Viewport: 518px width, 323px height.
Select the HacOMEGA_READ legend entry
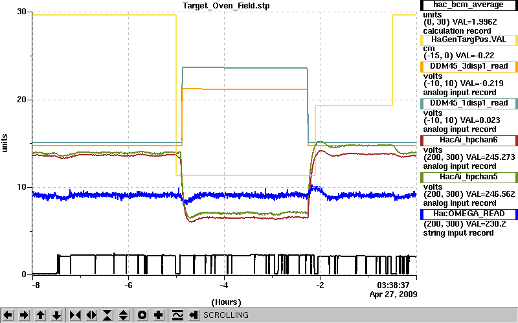[x=469, y=214]
